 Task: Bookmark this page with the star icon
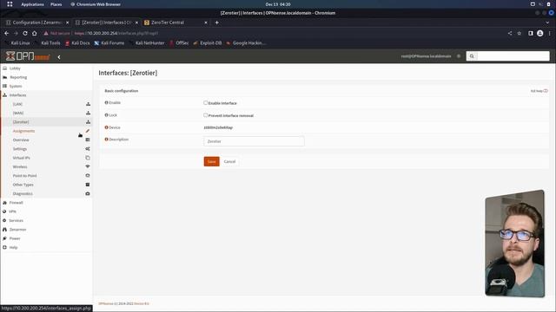(x=520, y=33)
